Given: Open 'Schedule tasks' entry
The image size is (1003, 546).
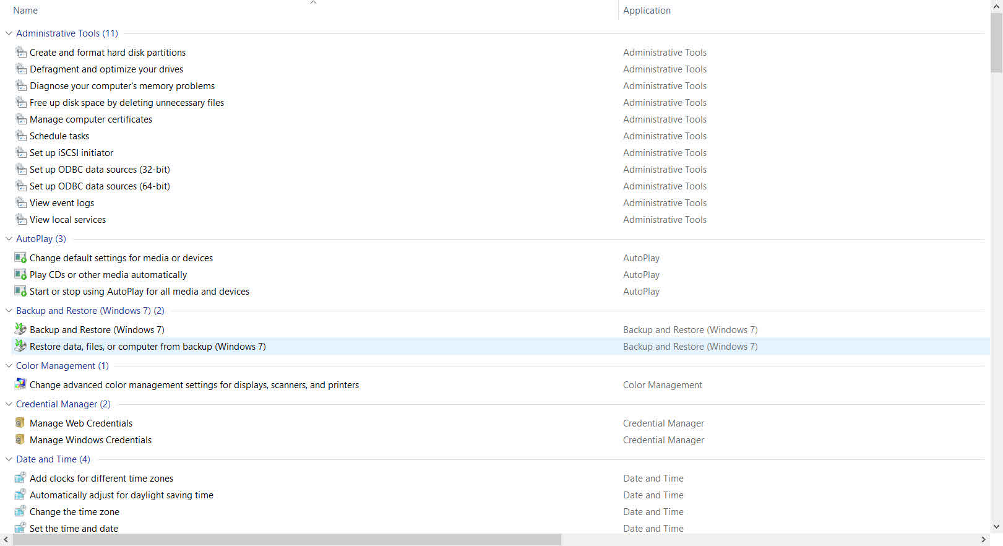Looking at the screenshot, I should (x=59, y=136).
